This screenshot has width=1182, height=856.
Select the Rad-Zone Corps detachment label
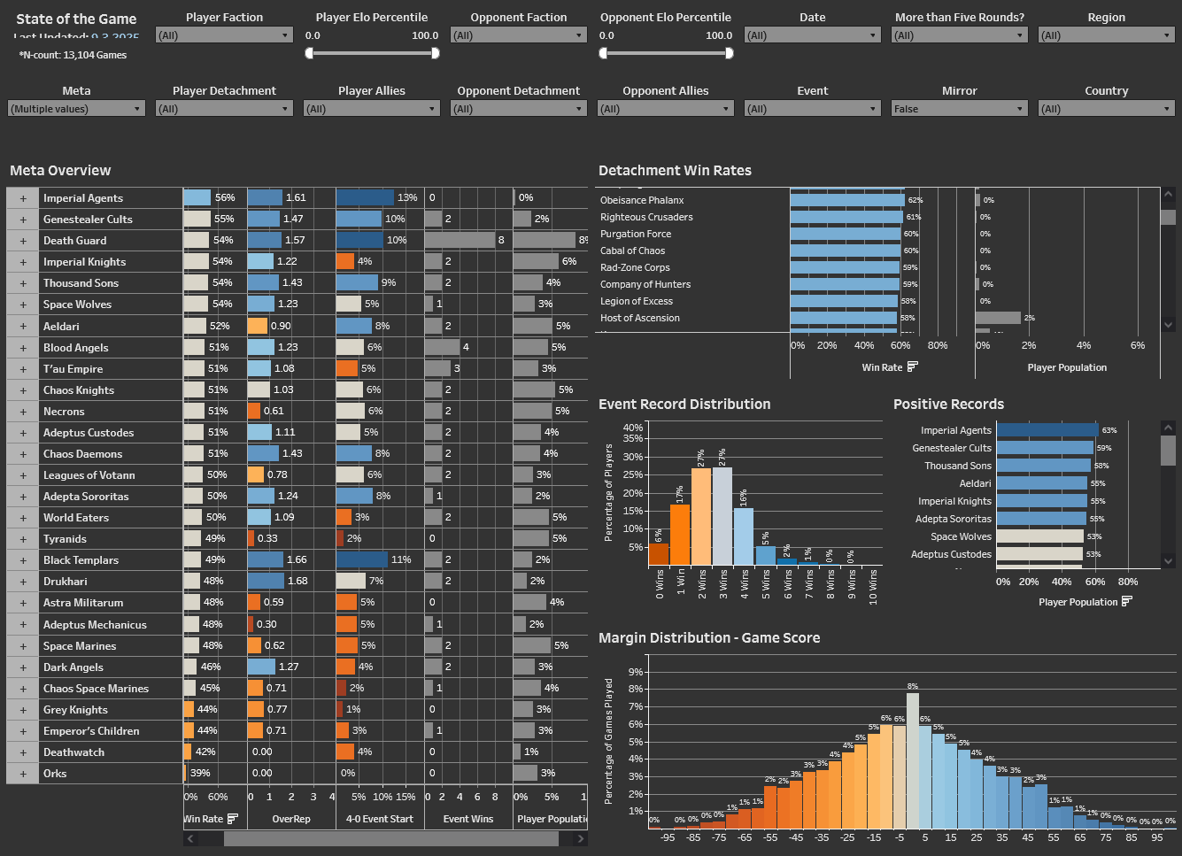click(635, 267)
